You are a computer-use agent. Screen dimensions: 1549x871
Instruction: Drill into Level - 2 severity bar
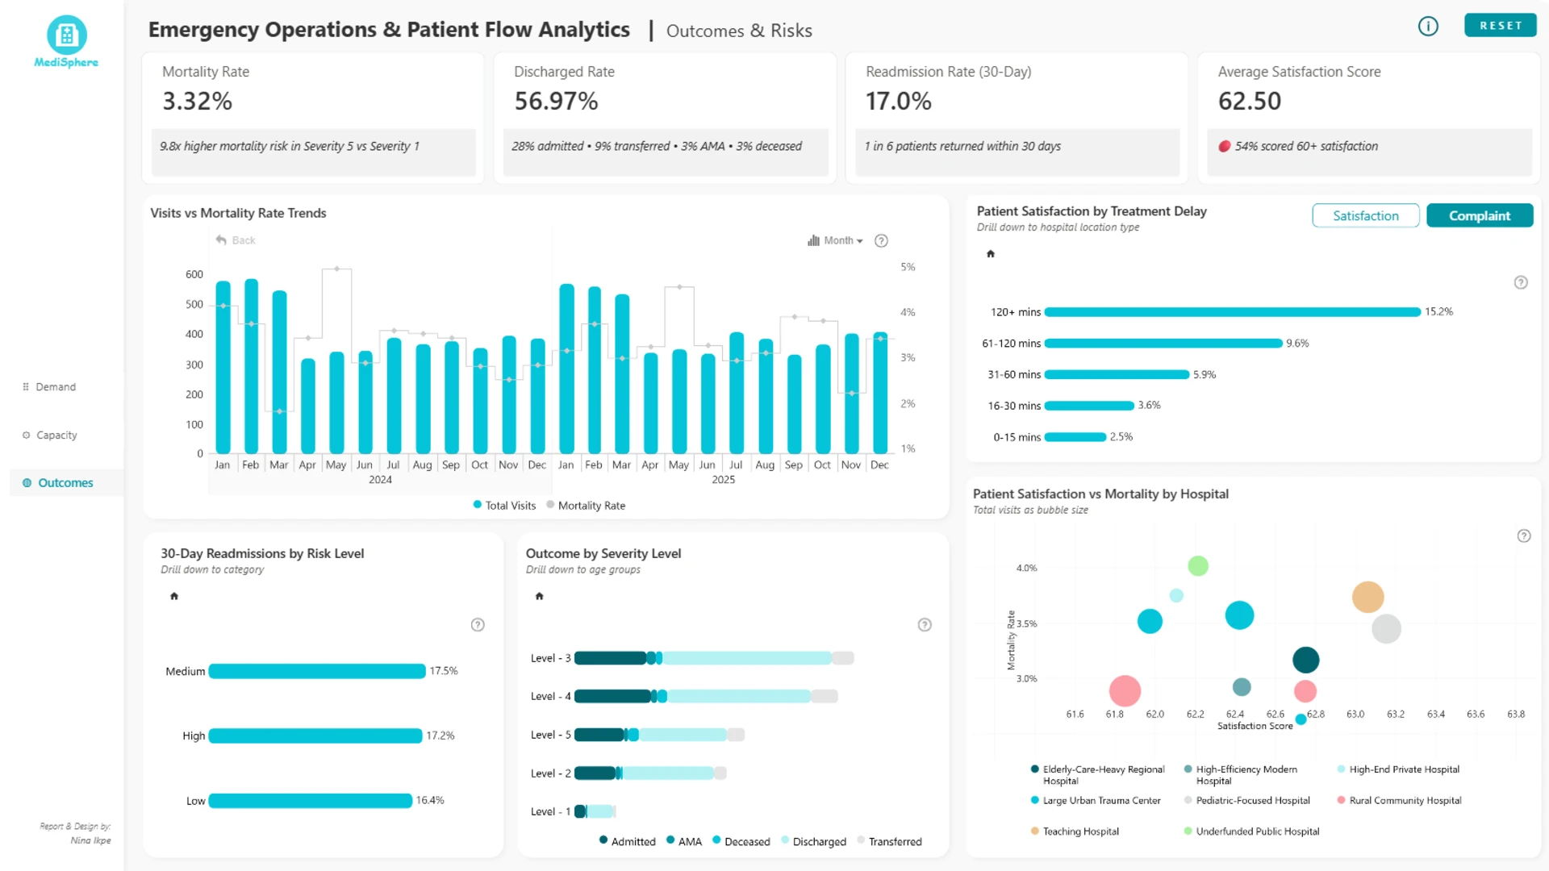[650, 773]
